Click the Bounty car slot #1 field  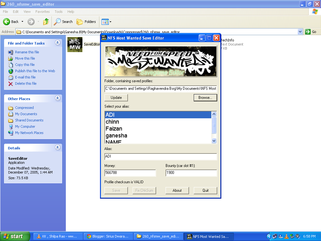(x=191, y=173)
